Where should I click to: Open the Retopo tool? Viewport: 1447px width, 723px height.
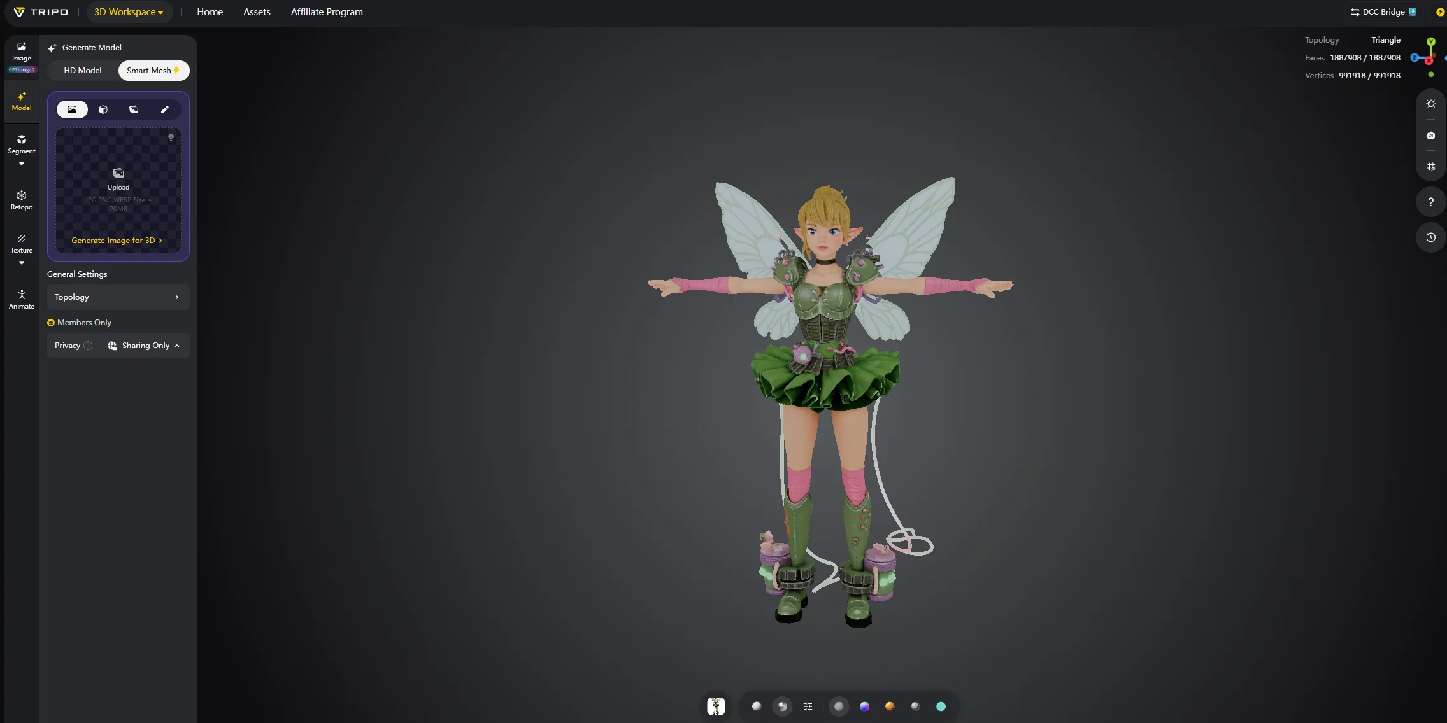22,200
